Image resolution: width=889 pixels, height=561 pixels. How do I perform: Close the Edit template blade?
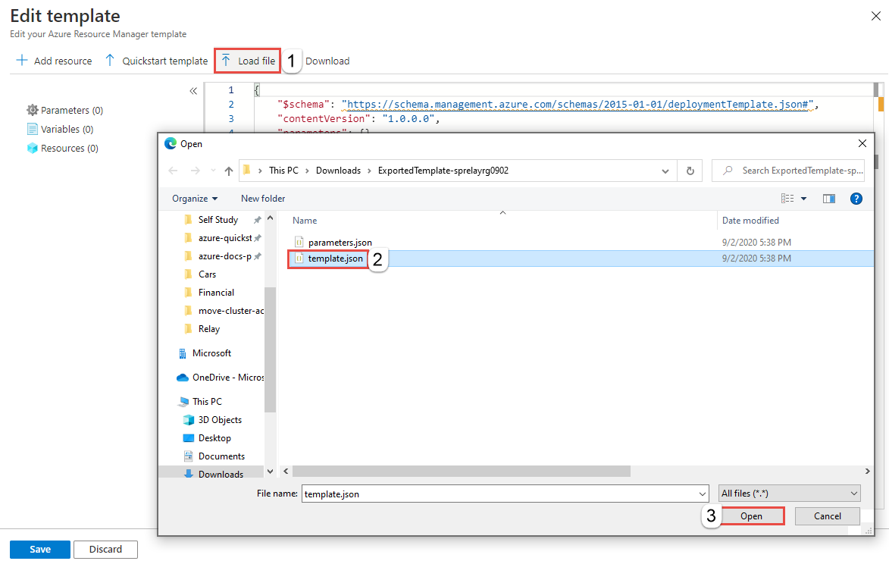point(876,16)
